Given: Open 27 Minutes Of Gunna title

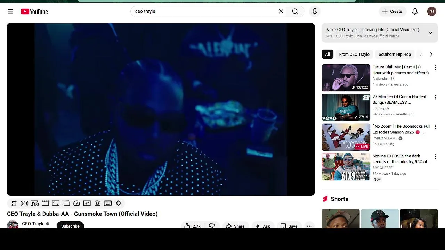Looking at the screenshot, I should point(399,100).
